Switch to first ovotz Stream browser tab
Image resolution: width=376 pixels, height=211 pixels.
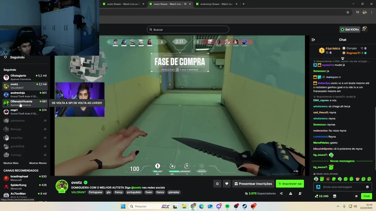(123, 4)
